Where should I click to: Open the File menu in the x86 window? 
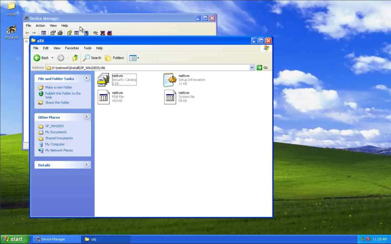tap(36, 48)
